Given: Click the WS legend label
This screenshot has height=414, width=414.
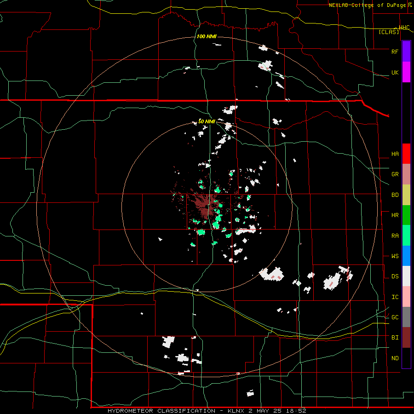Looking at the screenshot, I should [395, 256].
